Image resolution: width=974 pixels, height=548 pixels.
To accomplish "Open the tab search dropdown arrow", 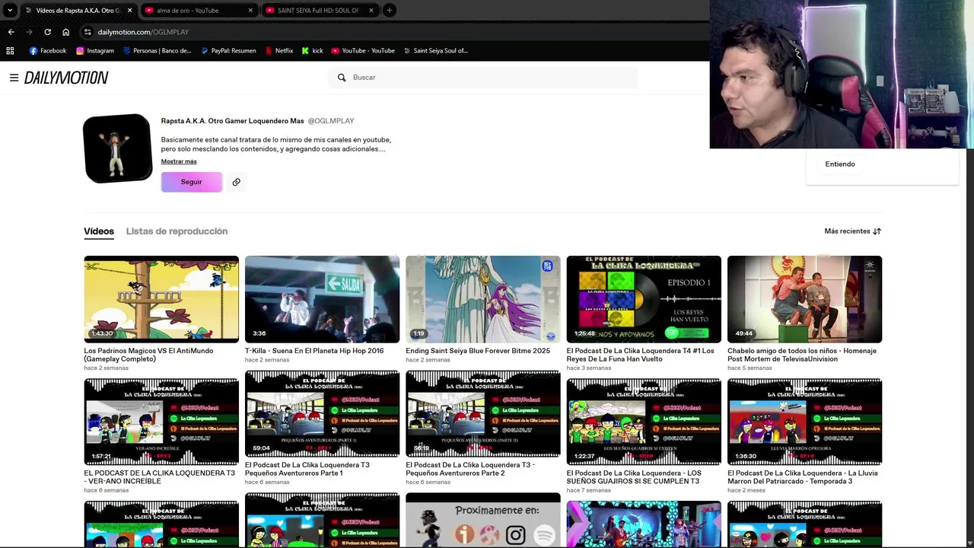I will pos(10,11).
